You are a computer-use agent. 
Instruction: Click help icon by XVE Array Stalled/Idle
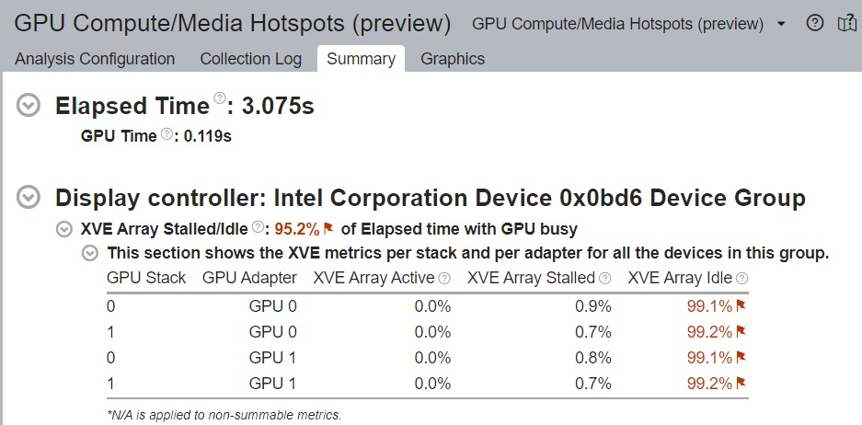point(259,226)
